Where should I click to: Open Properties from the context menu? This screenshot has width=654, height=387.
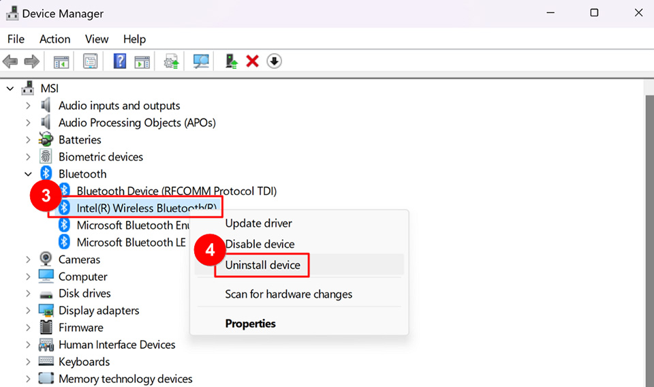click(x=299, y=323)
